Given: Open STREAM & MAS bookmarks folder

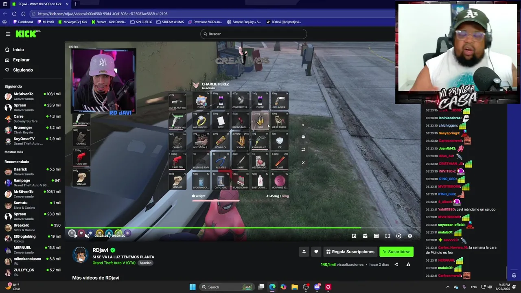Looking at the screenshot, I should pyautogui.click(x=170, y=22).
